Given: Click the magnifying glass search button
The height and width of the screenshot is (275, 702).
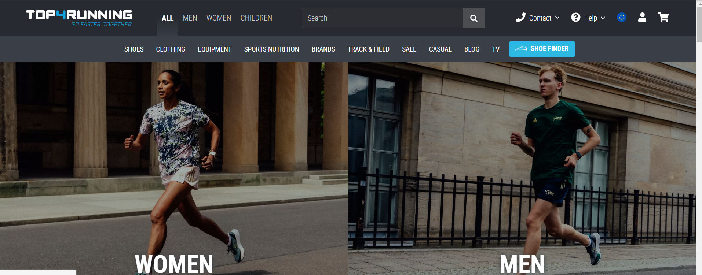Looking at the screenshot, I should pos(474,18).
